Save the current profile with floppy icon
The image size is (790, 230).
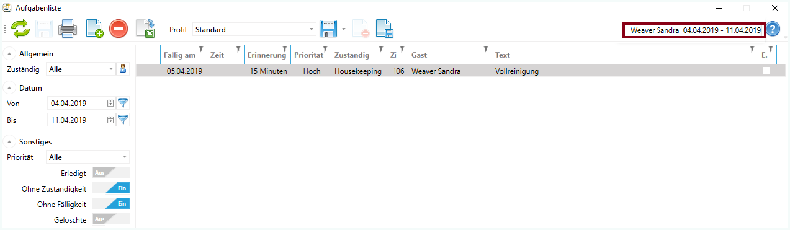[x=328, y=29]
